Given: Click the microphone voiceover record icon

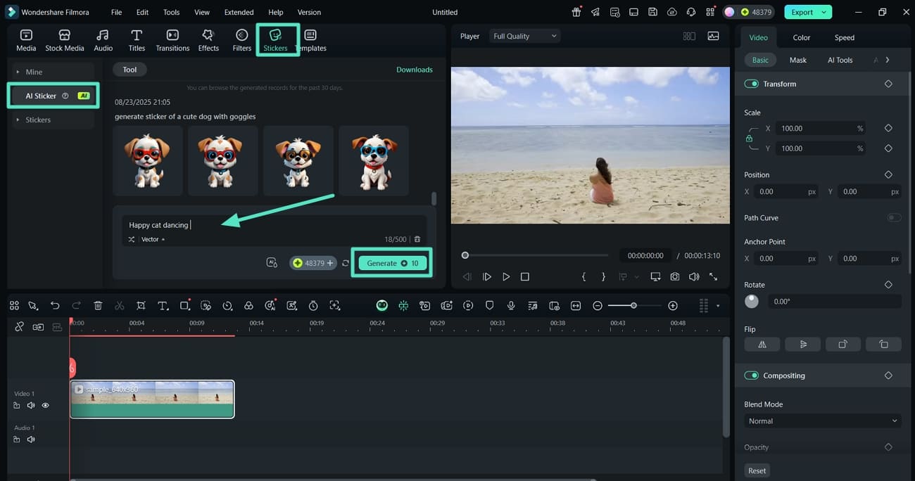Looking at the screenshot, I should click(x=511, y=305).
